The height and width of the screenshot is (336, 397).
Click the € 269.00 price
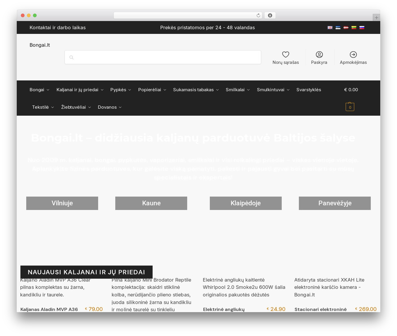point(366,309)
